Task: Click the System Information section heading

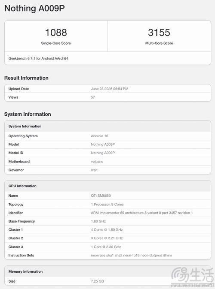Action: (x=28, y=114)
